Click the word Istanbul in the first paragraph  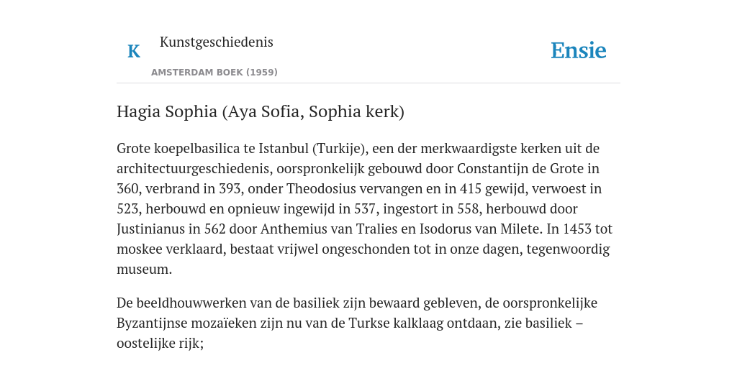pos(284,148)
